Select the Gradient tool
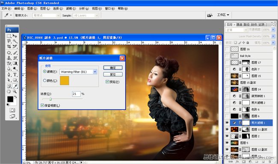This screenshot has width=278, height=164. pos(15,63)
